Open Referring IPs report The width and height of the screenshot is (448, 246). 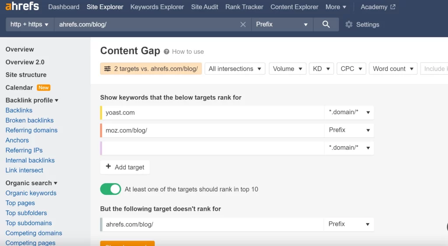24,150
